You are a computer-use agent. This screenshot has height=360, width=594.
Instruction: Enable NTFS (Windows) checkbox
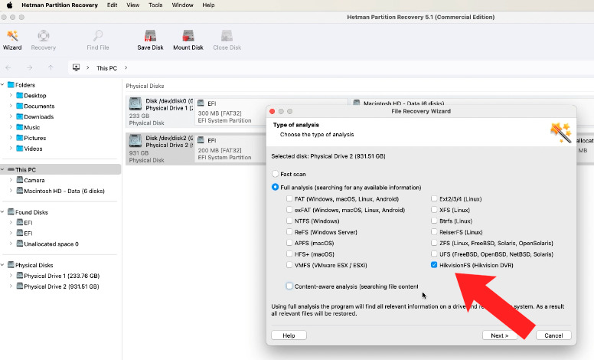(x=289, y=221)
